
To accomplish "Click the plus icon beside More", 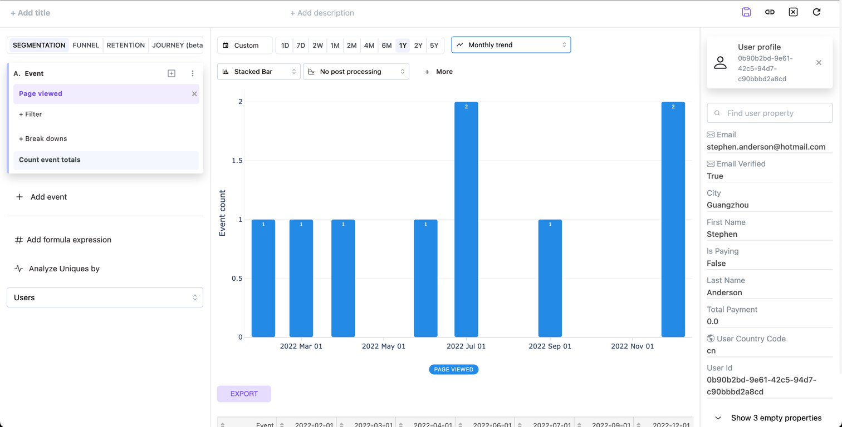I will pyautogui.click(x=427, y=72).
